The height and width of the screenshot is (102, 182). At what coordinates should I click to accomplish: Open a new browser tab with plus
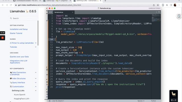pyautogui.click(x=105, y=1)
